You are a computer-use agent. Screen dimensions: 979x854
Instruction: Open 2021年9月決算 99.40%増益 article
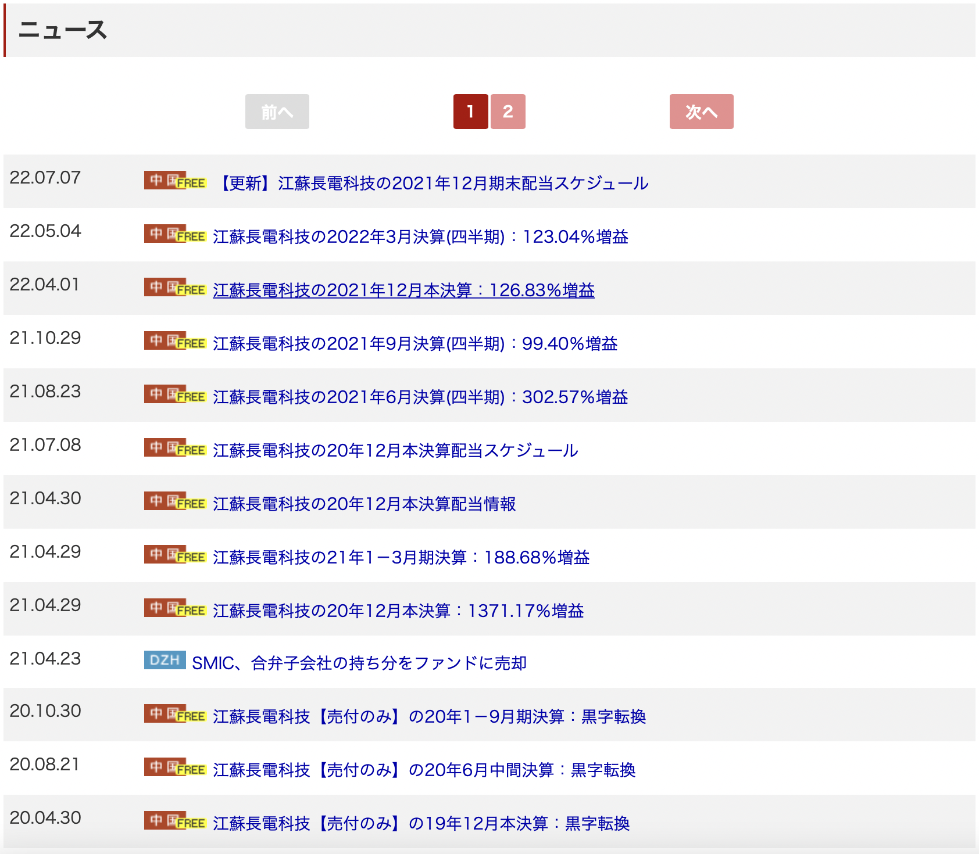tap(415, 344)
